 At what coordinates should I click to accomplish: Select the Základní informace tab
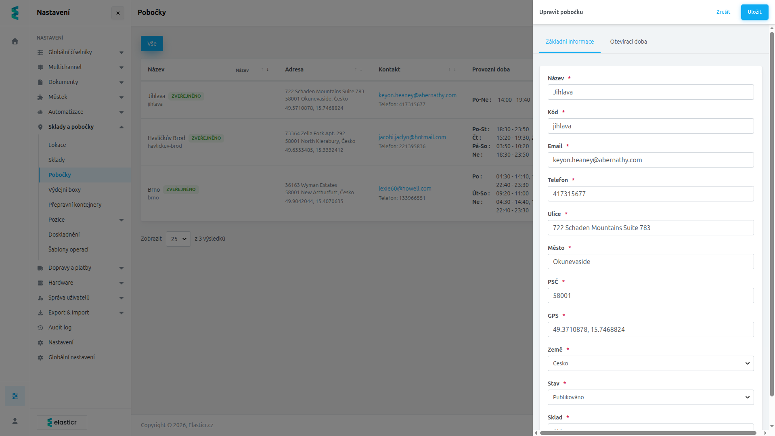570,42
